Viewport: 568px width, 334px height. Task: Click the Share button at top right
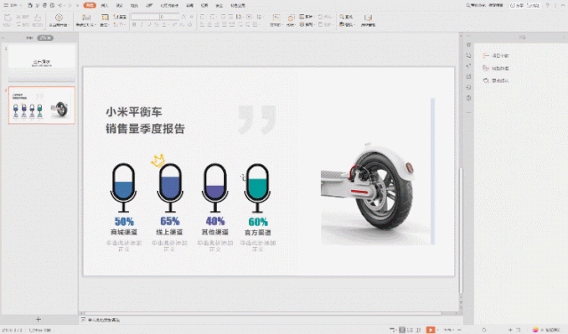coord(517,5)
